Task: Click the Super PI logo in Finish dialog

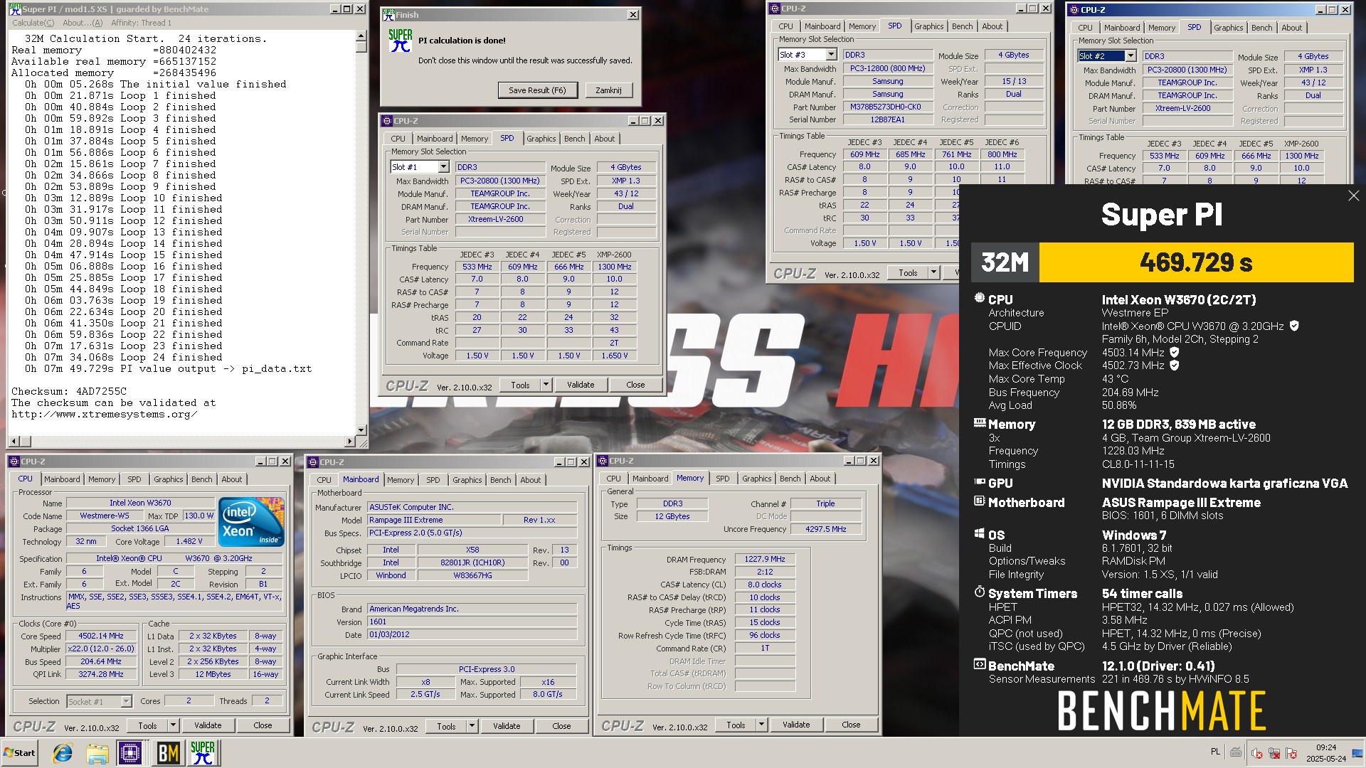Action: pyautogui.click(x=401, y=41)
